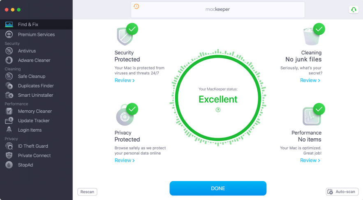Open the Update Tracker icon
363x200 pixels.
(x=9, y=121)
